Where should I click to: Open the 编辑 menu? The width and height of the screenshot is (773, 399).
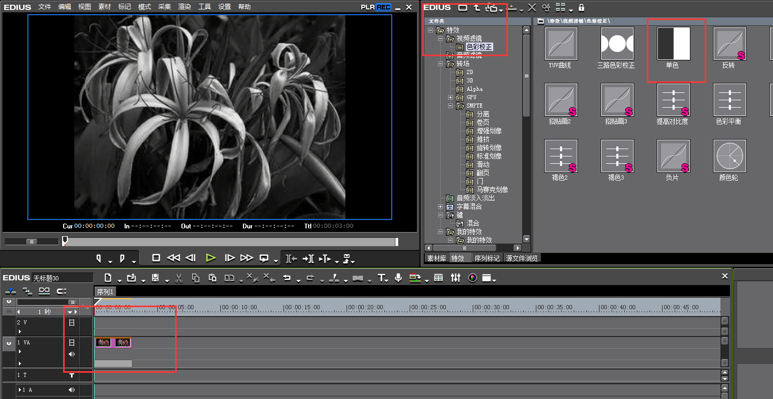pos(65,7)
